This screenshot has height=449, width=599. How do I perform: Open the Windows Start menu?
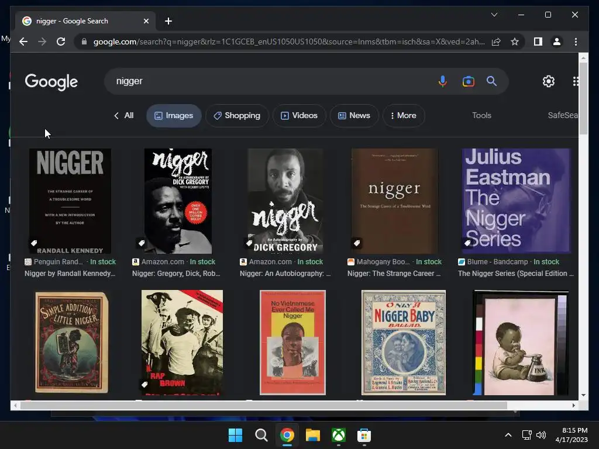coord(235,435)
